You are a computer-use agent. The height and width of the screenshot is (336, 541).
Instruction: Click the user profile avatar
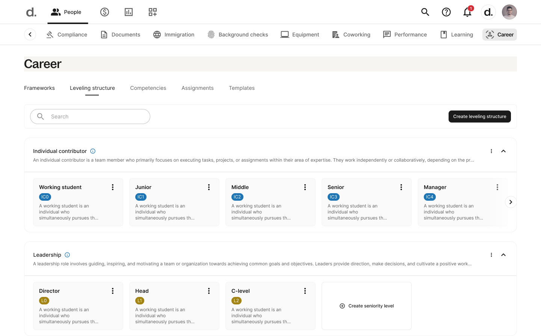point(509,12)
